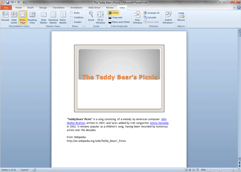
Task: Toggle the Gridlines checkbox
Action: [x=71, y=18]
